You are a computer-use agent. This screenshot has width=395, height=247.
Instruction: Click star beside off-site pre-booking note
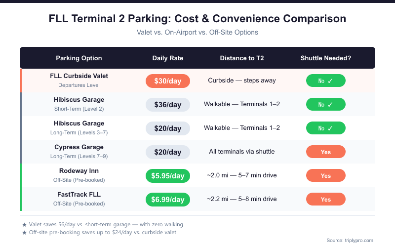point(24,232)
